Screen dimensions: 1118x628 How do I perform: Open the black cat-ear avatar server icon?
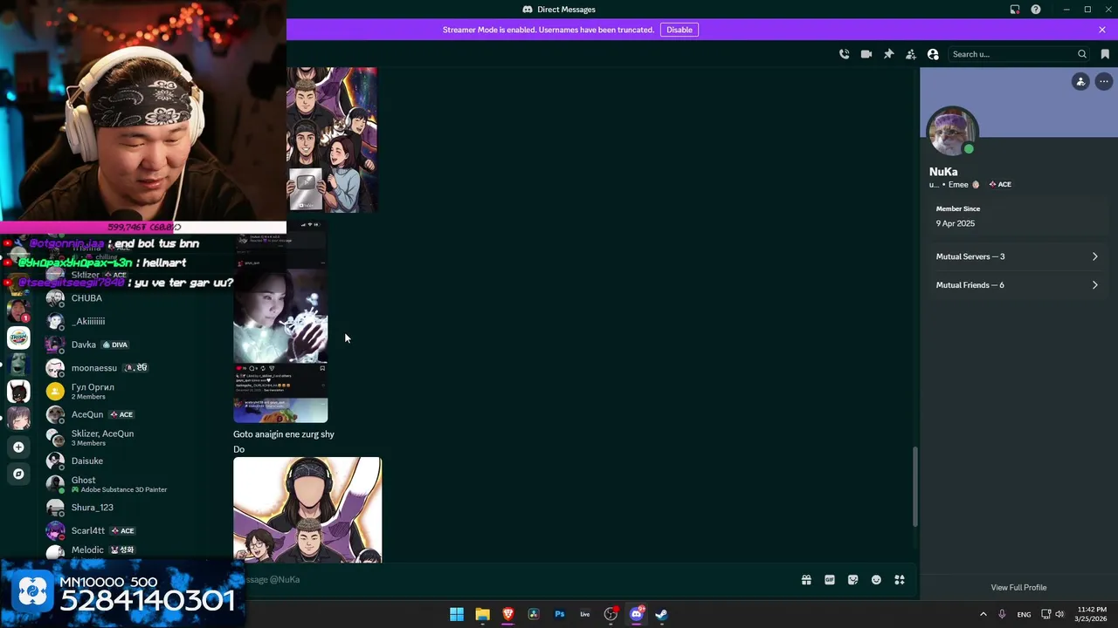click(18, 392)
